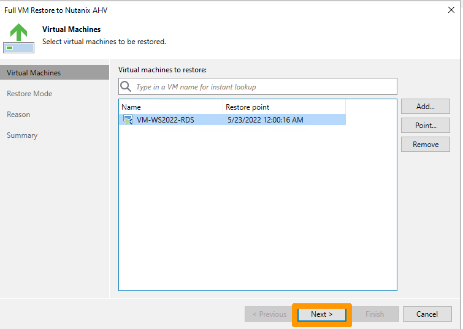Click the greyed-out Finish button

point(375,314)
